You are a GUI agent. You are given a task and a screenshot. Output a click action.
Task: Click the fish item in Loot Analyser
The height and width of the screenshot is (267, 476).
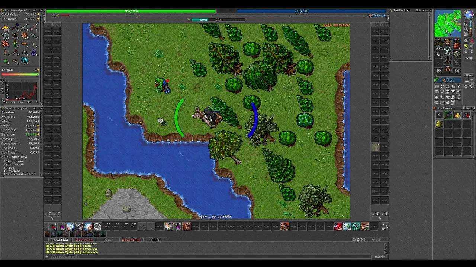pos(33,35)
